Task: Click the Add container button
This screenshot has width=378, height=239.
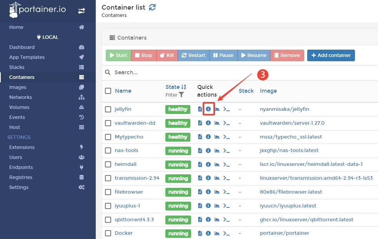Action: click(x=331, y=55)
